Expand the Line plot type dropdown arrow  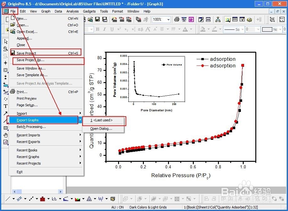(x=14, y=199)
